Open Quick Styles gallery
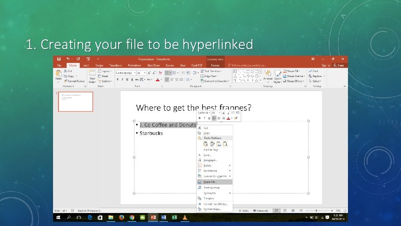This screenshot has width=401, height=226. (x=278, y=76)
